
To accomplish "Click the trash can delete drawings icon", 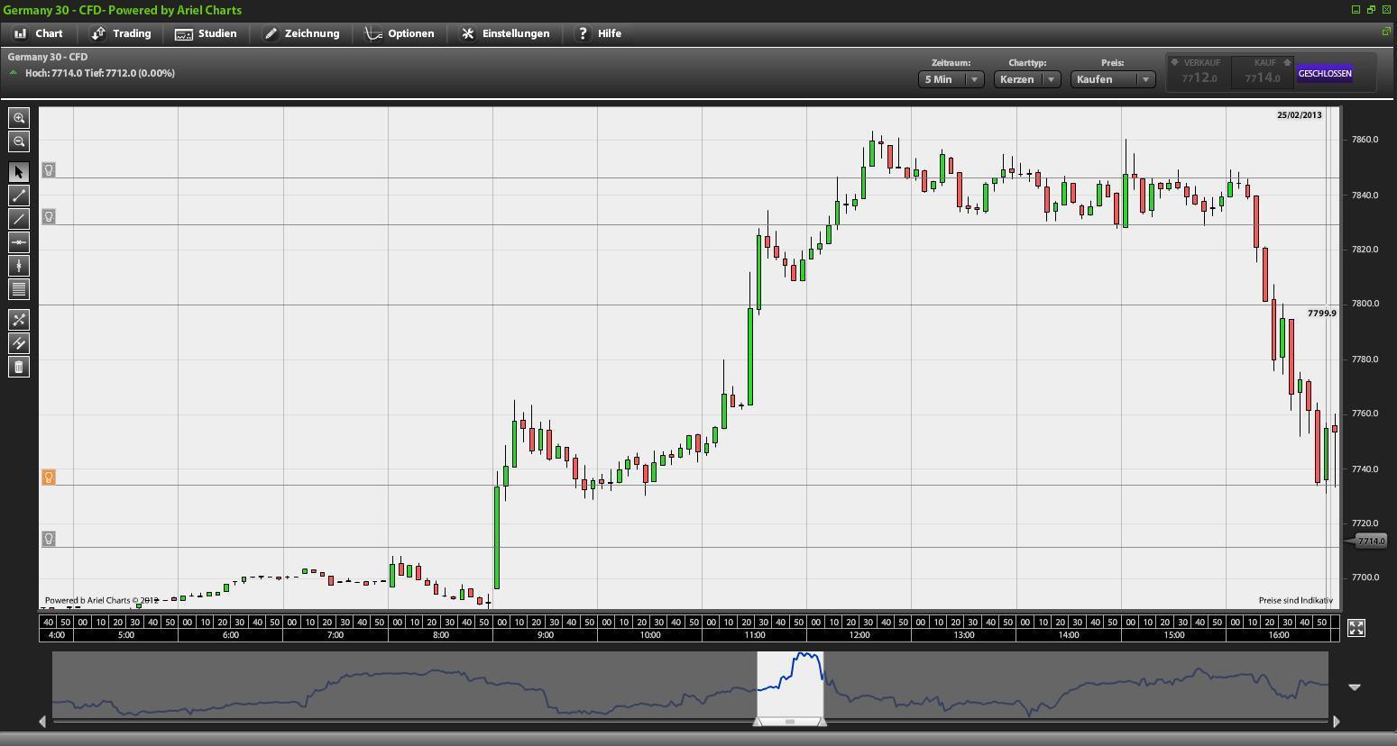I will click(19, 367).
